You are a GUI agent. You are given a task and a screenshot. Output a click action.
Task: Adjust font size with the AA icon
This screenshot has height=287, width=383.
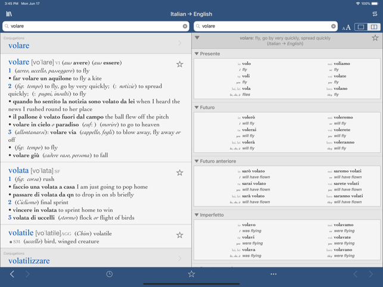pos(346,27)
